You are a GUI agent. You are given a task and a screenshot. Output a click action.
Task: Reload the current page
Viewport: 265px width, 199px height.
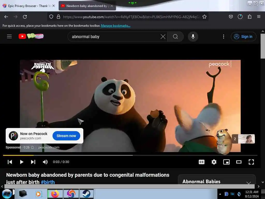[x=25, y=17]
